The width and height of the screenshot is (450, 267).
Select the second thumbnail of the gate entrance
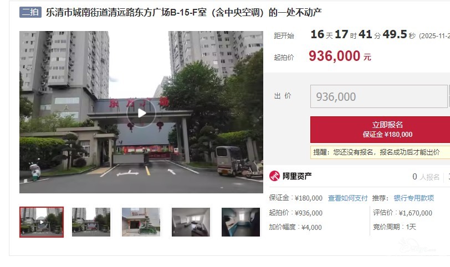point(91,222)
